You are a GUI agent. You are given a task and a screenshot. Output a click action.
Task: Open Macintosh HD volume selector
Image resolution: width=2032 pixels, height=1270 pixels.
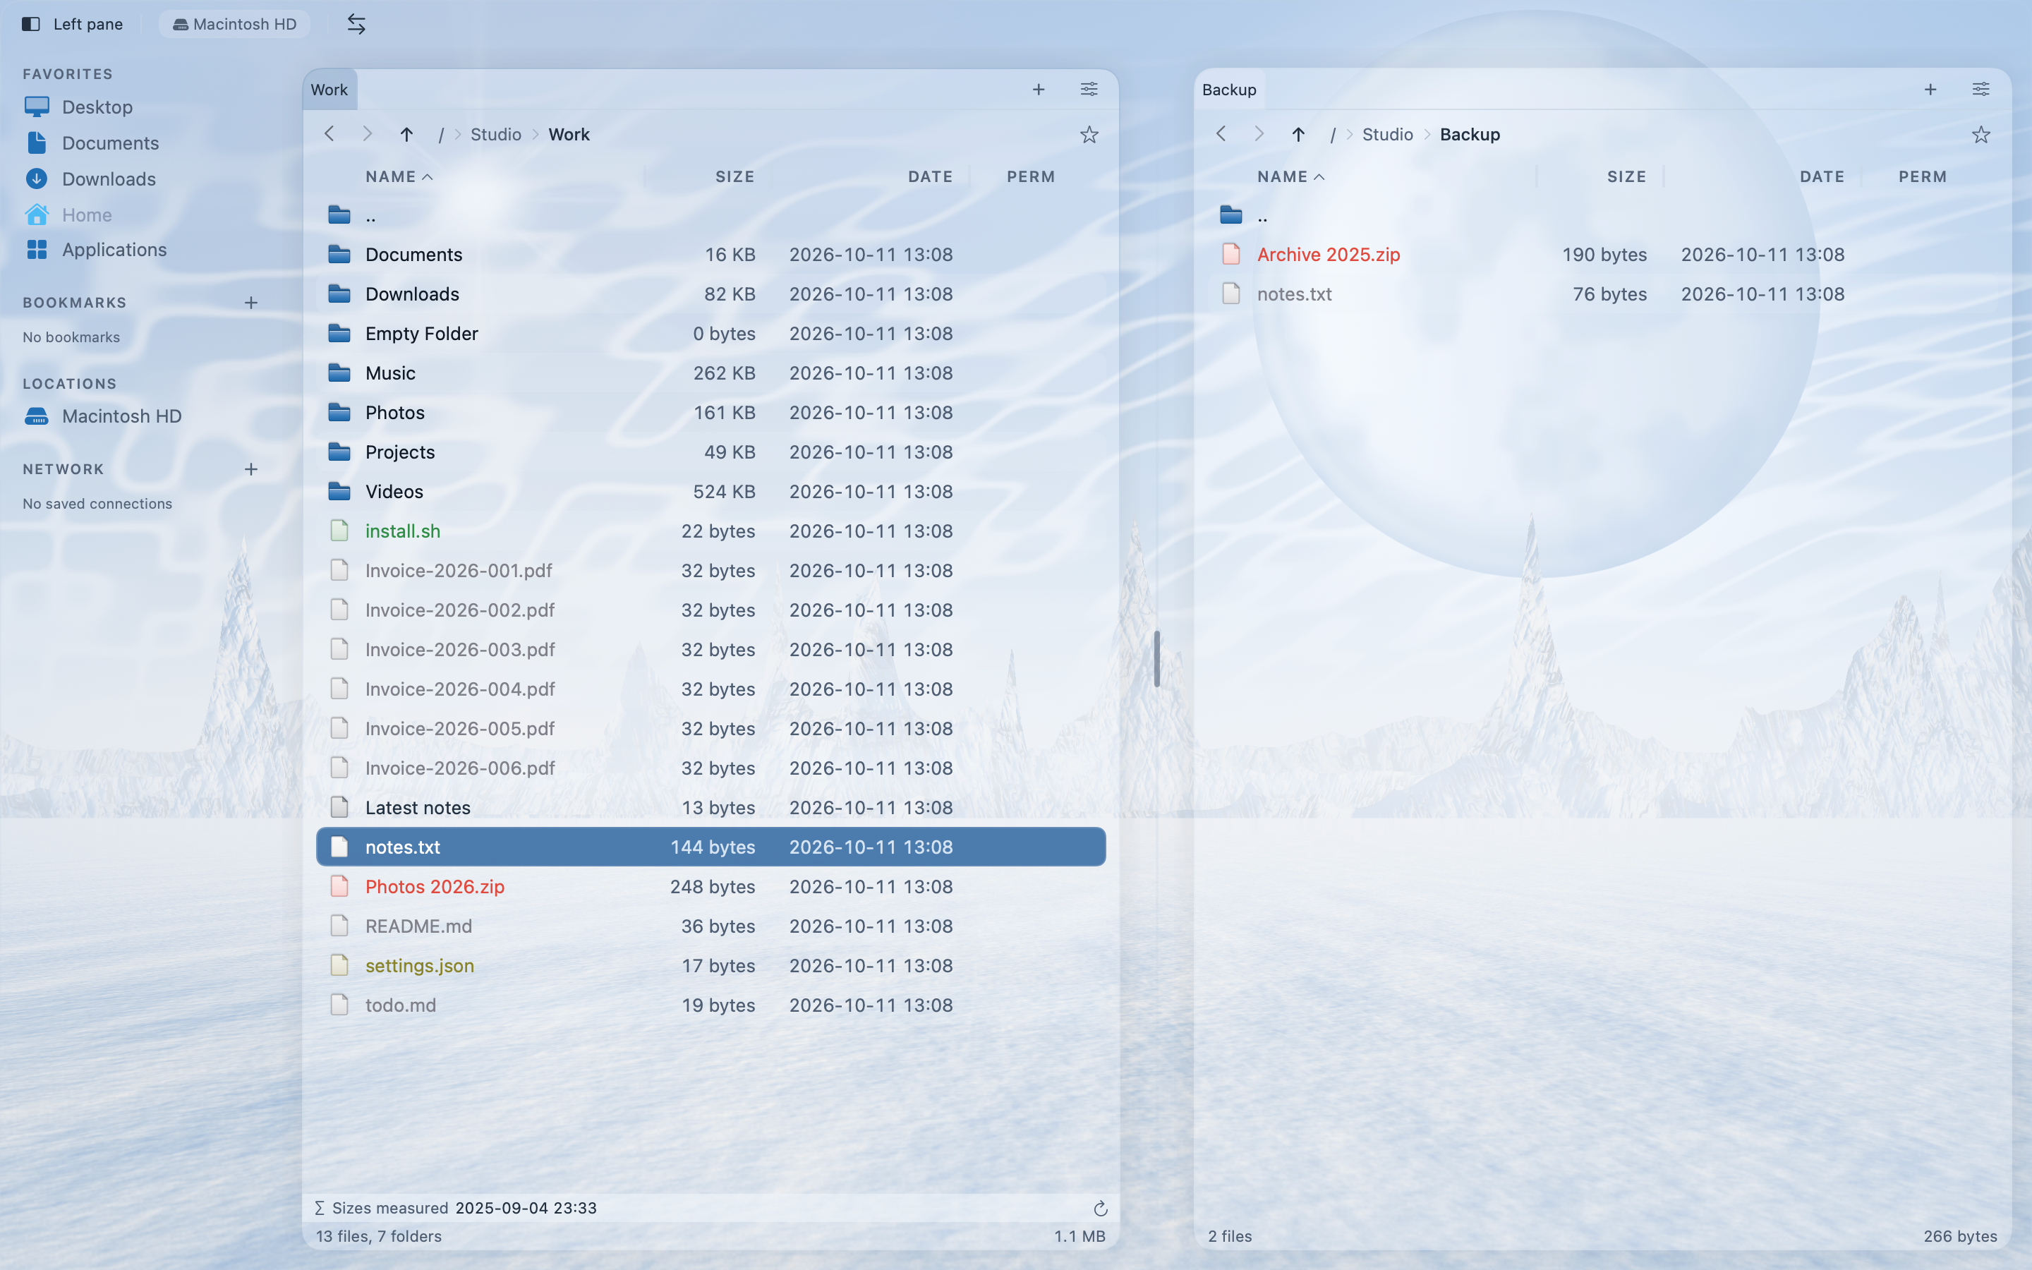click(x=234, y=25)
